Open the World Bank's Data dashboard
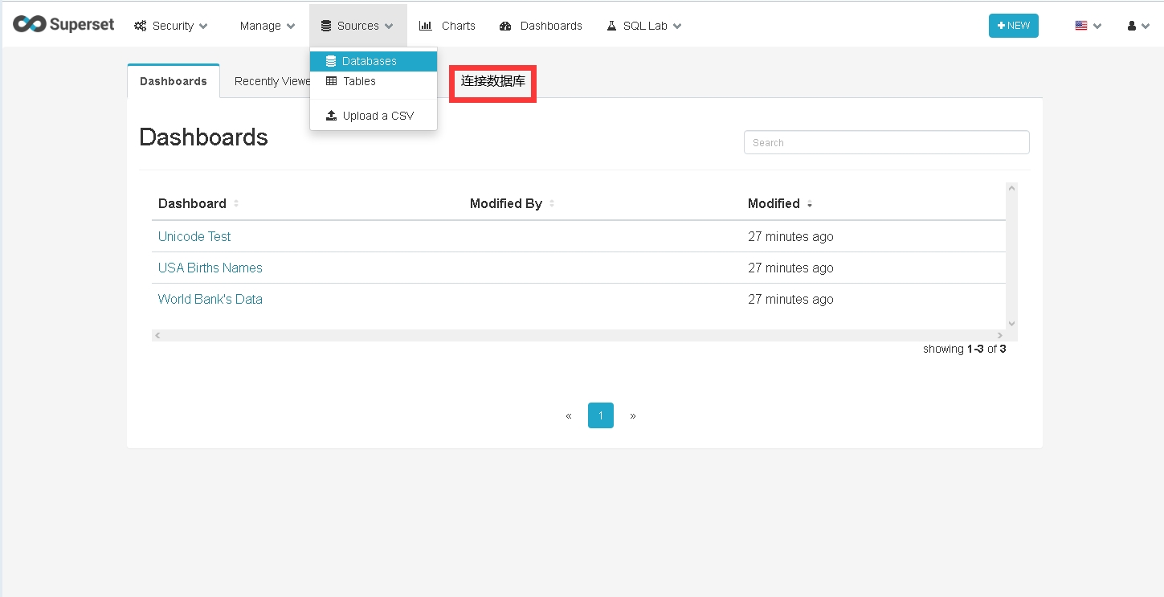The image size is (1164, 597). tap(210, 299)
